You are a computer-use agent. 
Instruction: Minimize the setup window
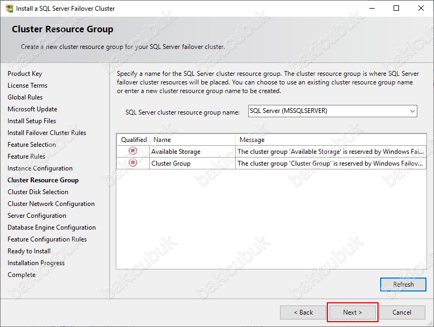click(372, 8)
